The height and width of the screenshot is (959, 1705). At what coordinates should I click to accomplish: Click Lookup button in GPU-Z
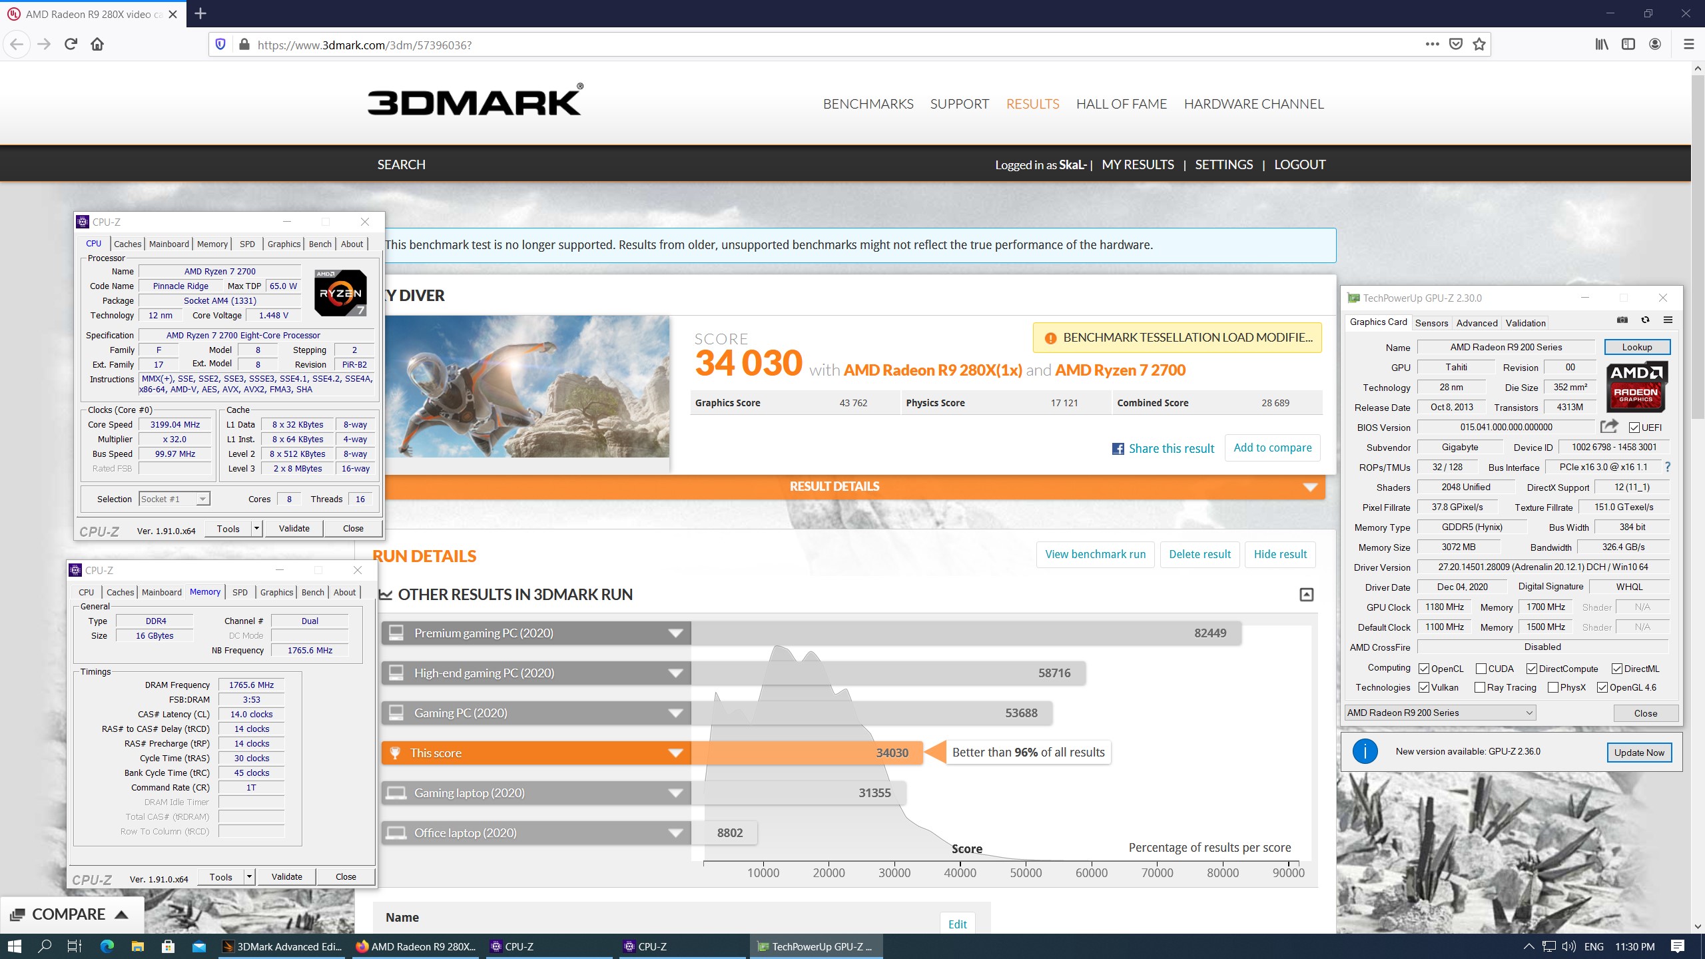click(x=1637, y=347)
